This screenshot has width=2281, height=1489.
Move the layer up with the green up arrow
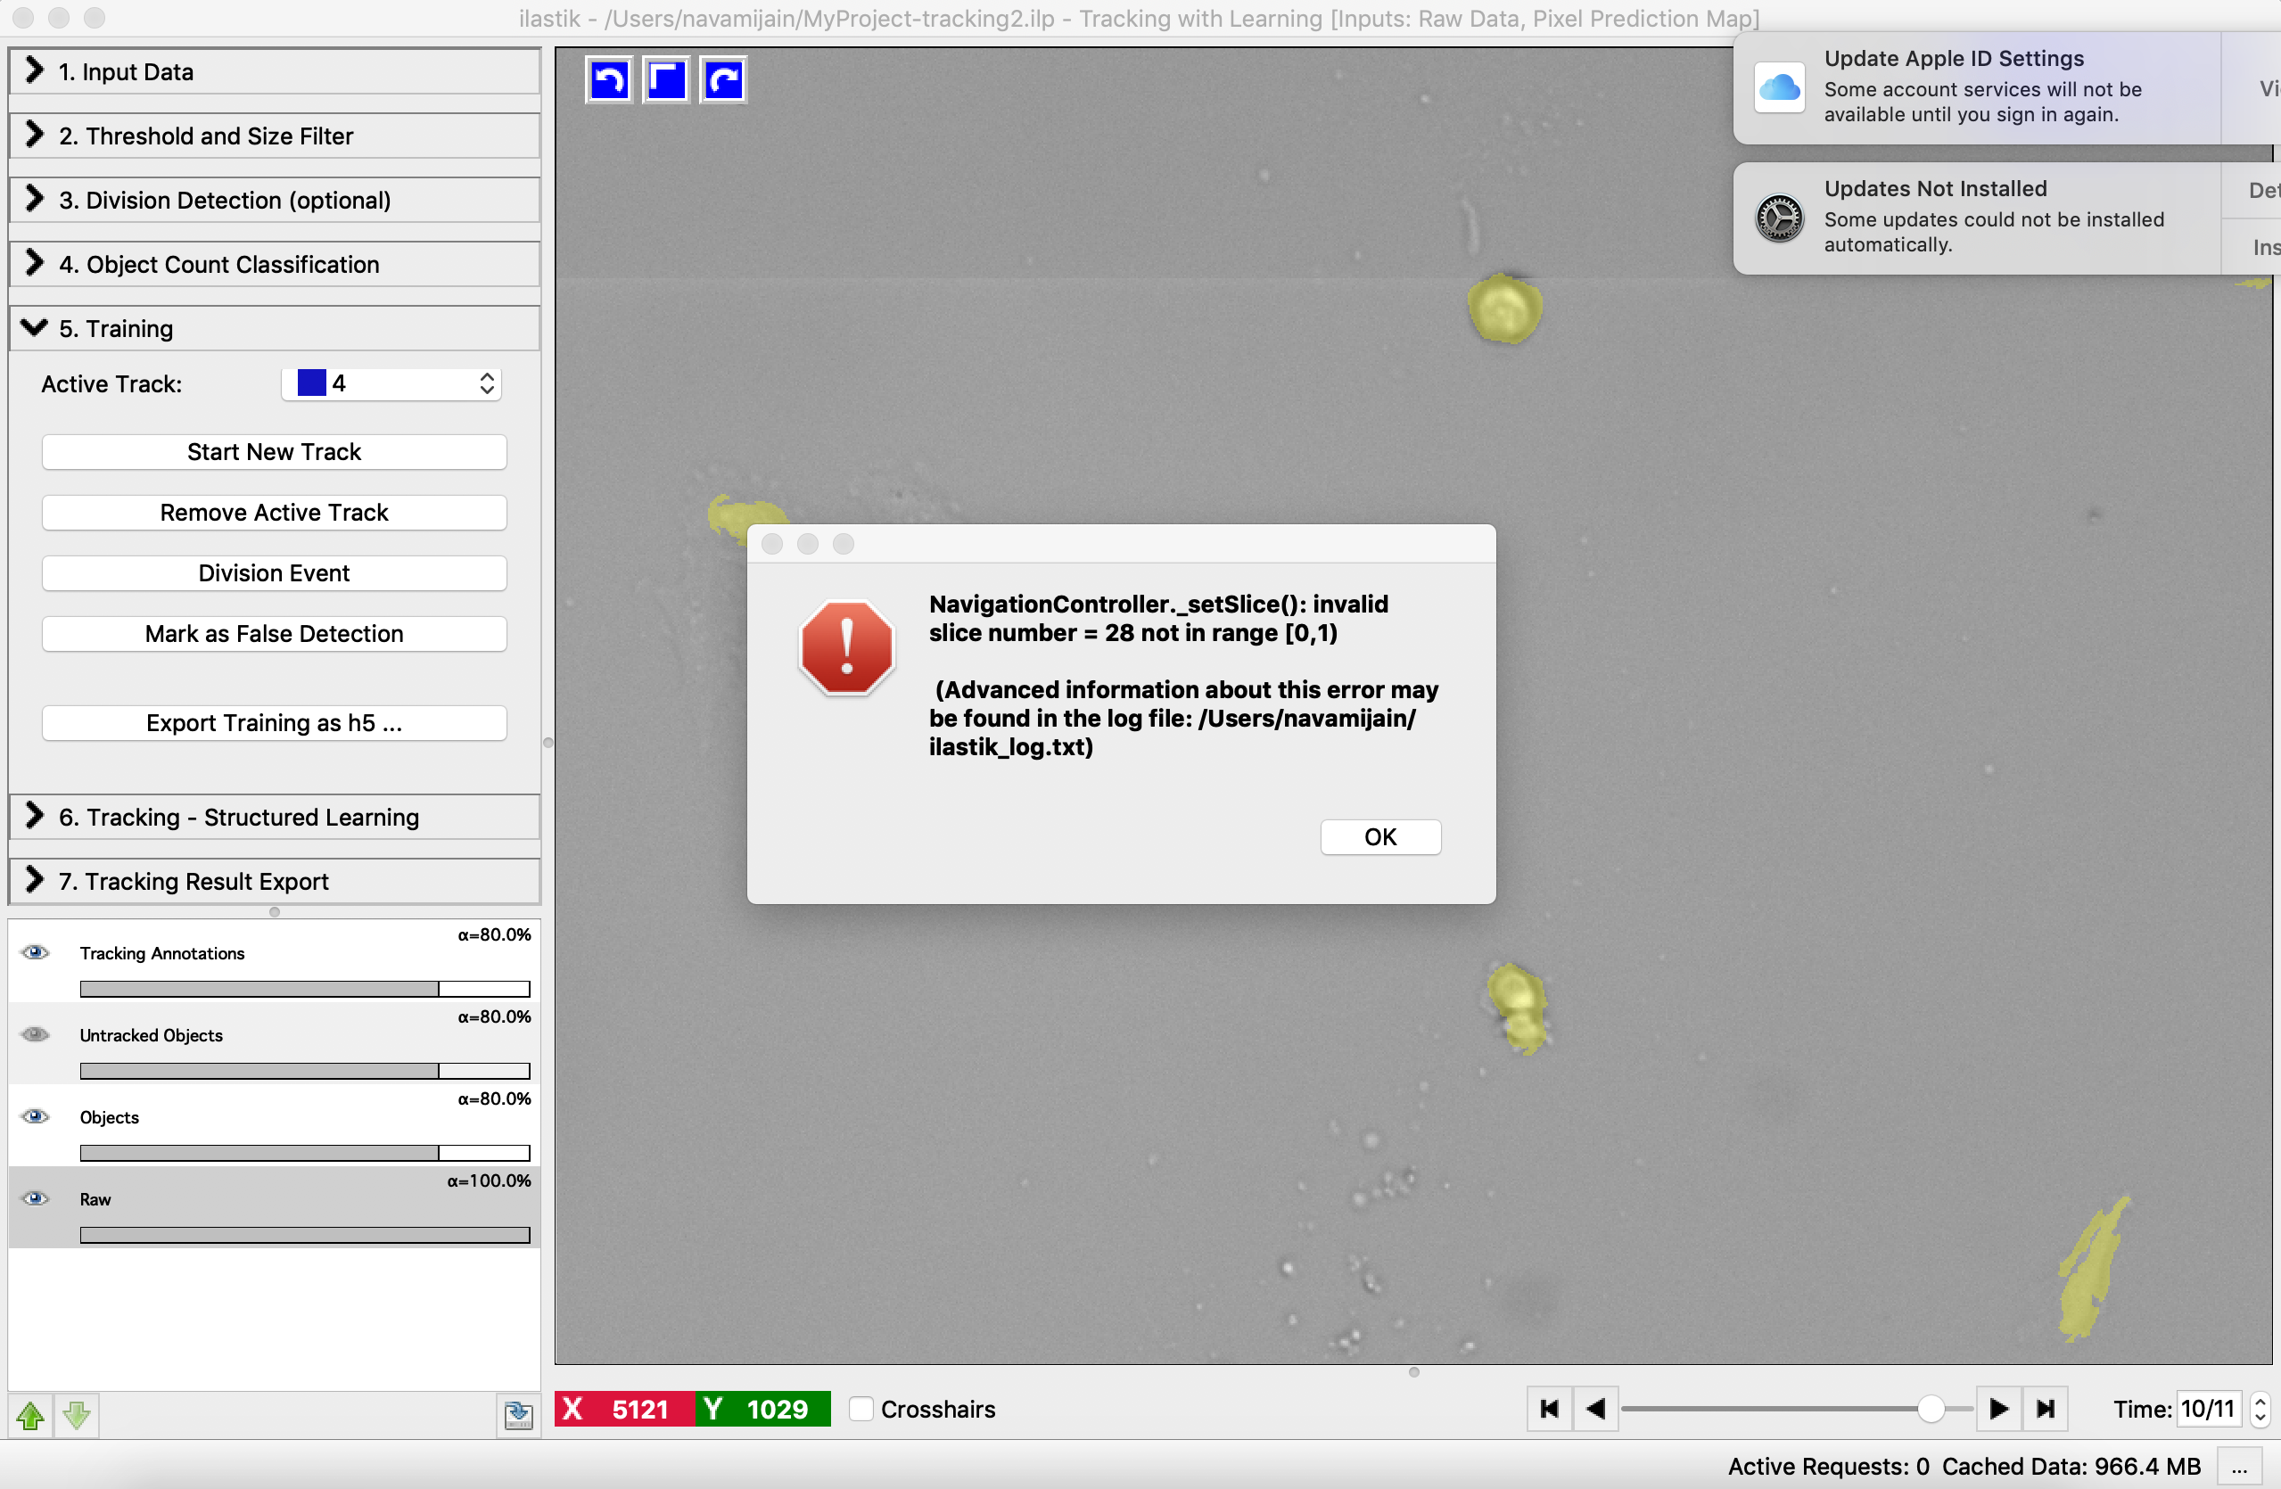(30, 1414)
